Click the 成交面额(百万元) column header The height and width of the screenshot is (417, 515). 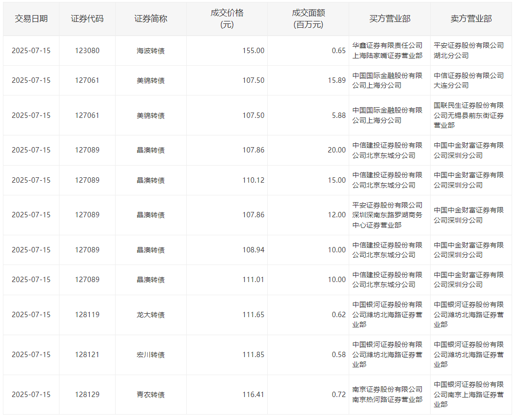tap(308, 19)
